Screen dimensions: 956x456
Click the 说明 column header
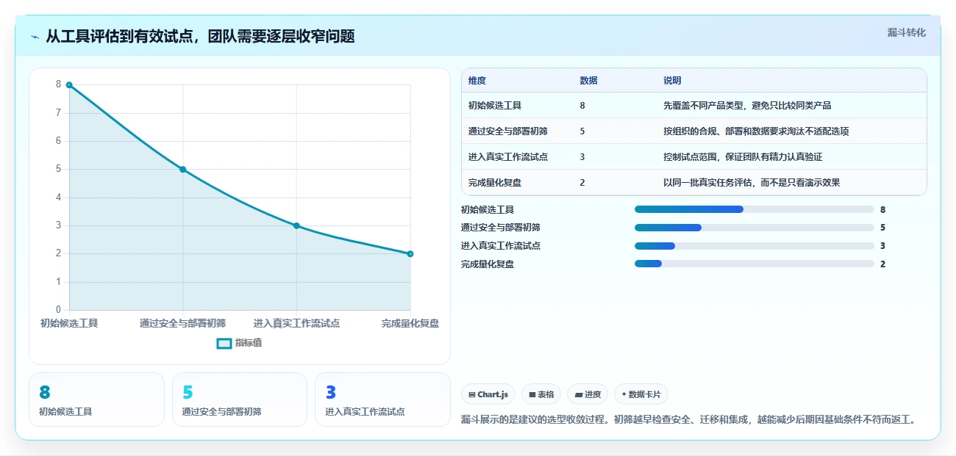click(672, 81)
